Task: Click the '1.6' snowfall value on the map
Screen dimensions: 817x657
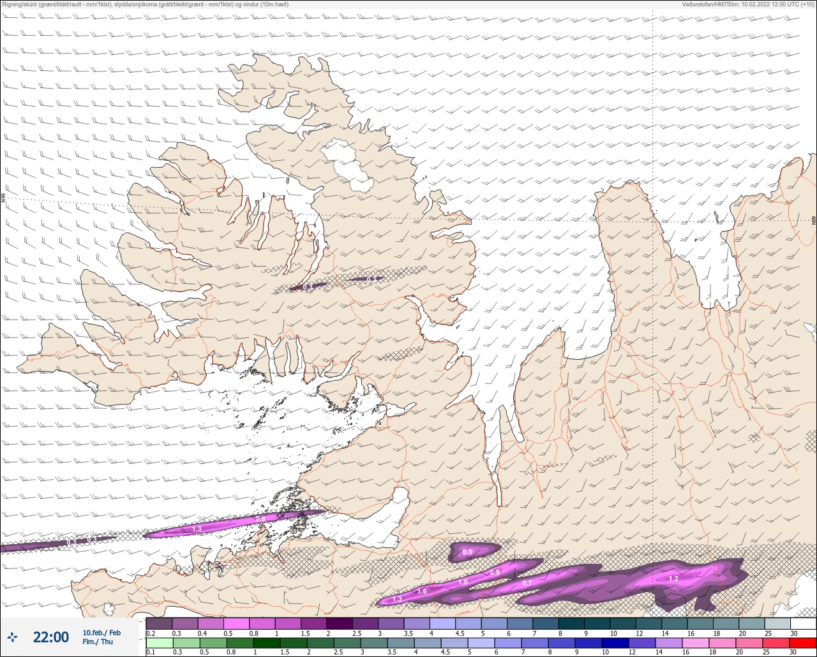Action: [x=422, y=592]
